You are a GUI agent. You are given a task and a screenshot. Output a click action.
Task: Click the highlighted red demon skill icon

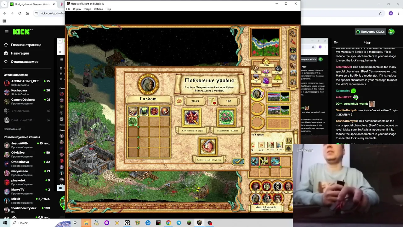pos(154,111)
